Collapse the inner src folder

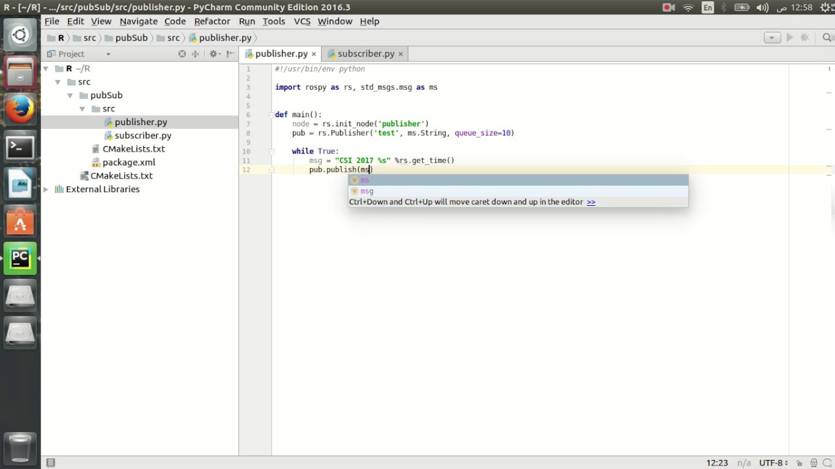(x=82, y=109)
